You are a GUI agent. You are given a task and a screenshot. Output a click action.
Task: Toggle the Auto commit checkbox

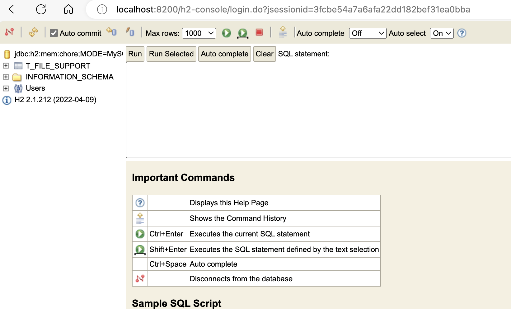click(54, 33)
